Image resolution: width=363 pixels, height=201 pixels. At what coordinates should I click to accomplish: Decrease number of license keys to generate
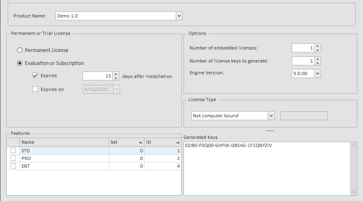[x=318, y=63]
